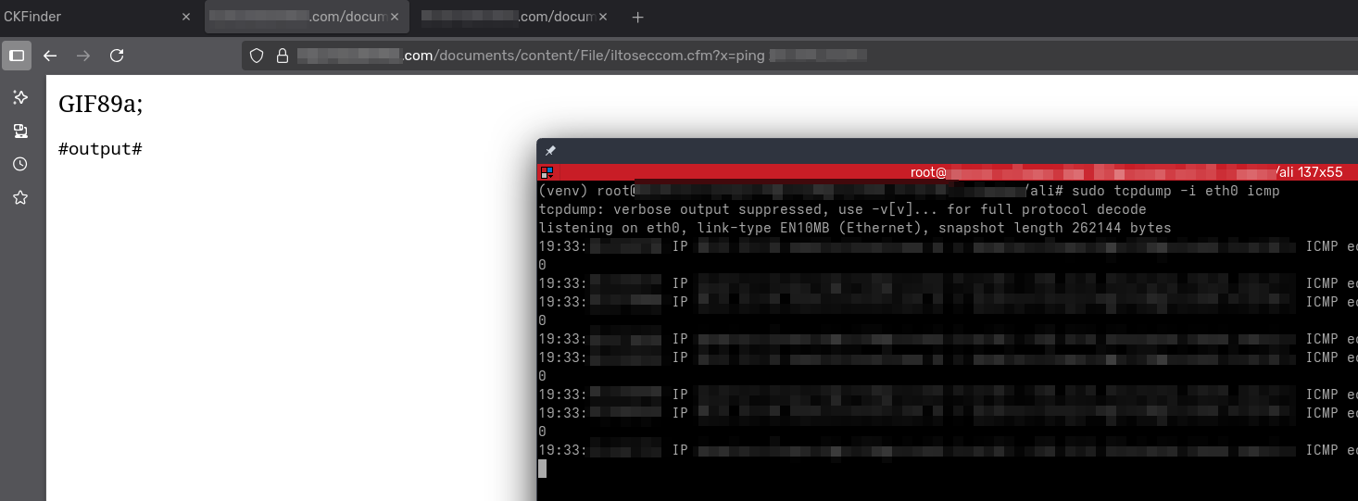Go forward one page
The height and width of the screenshot is (501, 1358).
pyautogui.click(x=83, y=56)
